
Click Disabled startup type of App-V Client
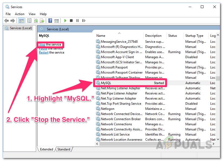pyautogui.click(x=191, y=57)
